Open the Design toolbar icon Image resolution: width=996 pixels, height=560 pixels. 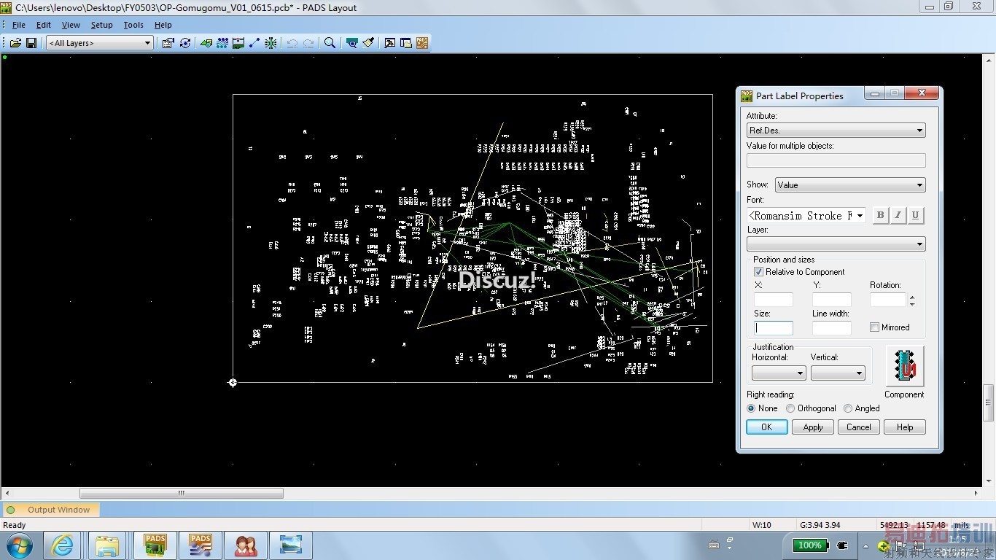click(x=222, y=43)
